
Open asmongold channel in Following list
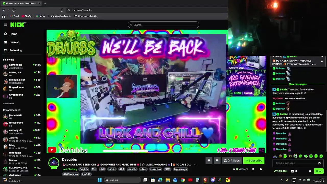point(22,66)
